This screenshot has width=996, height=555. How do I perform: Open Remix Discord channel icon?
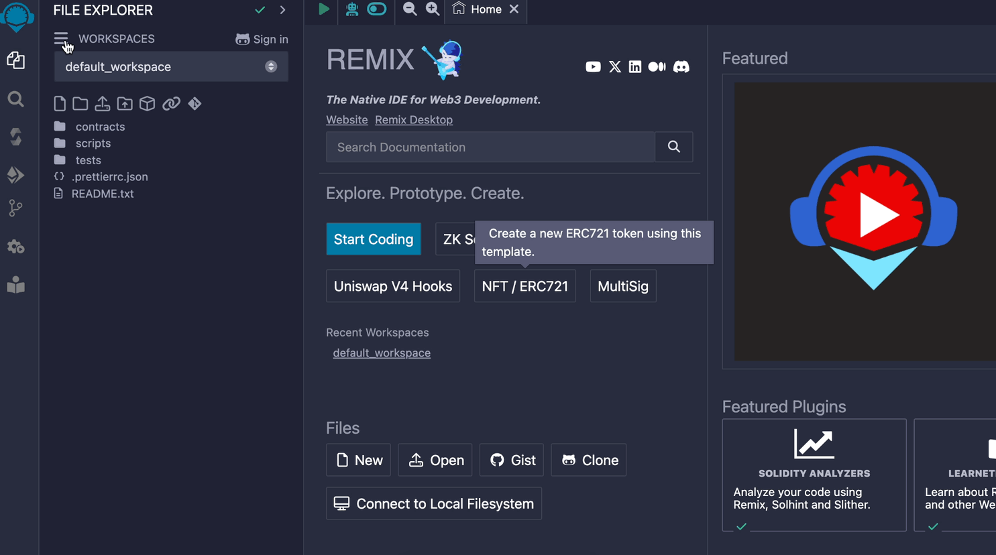(x=681, y=67)
